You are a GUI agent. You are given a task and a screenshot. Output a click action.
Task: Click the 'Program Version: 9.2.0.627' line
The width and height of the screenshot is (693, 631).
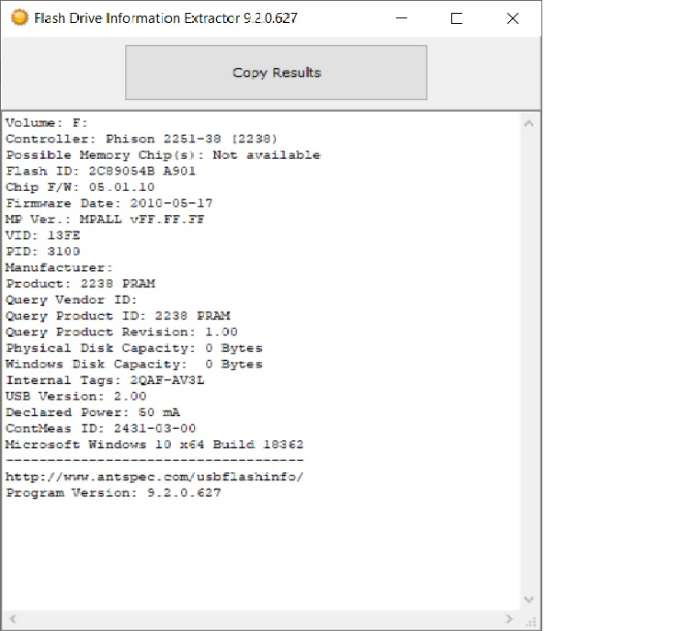click(x=113, y=493)
